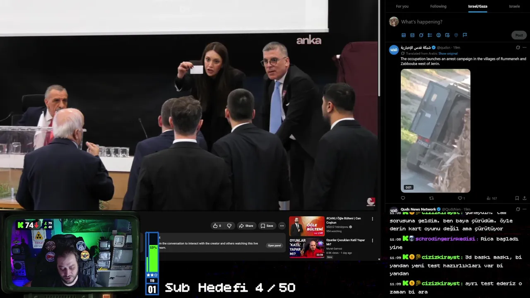Open more options on Quds News Network post
The image size is (530, 298).
pyautogui.click(x=525, y=209)
